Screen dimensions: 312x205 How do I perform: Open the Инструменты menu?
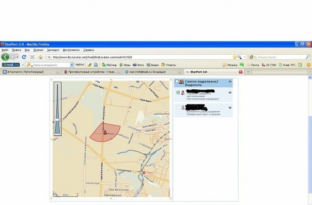click(71, 50)
